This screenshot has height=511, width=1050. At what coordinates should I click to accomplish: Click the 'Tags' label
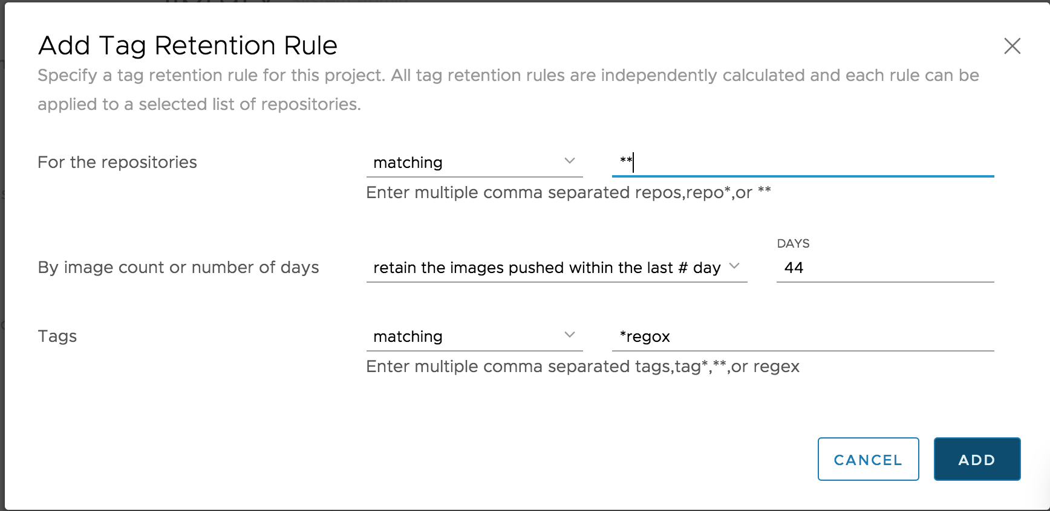click(x=57, y=336)
